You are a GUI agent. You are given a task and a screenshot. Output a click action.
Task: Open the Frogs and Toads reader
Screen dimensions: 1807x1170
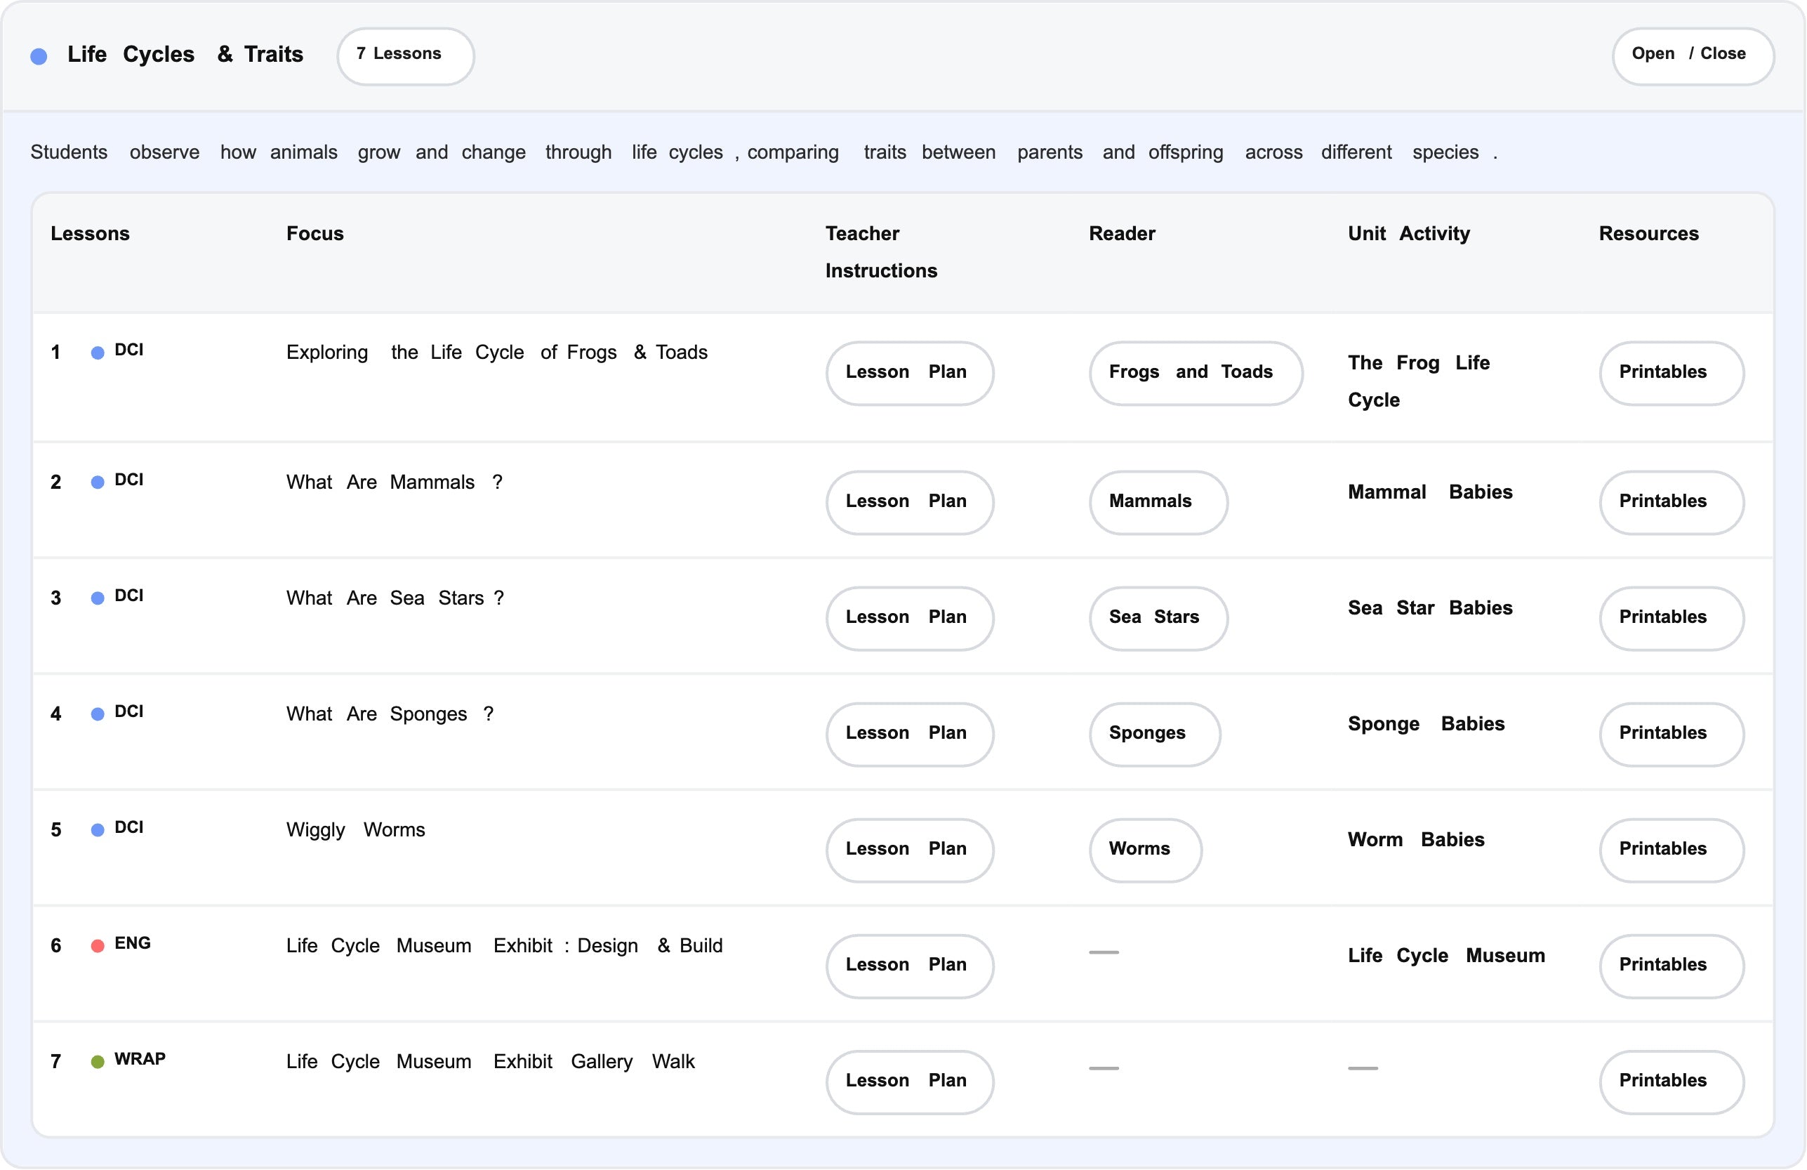pyautogui.click(x=1196, y=373)
